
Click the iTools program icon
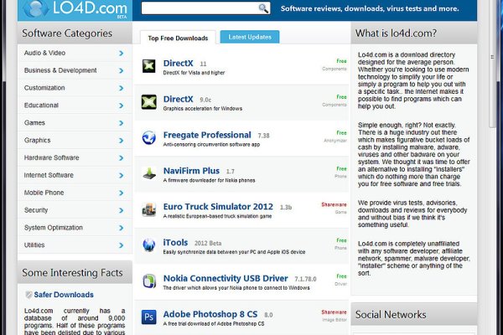(x=148, y=245)
